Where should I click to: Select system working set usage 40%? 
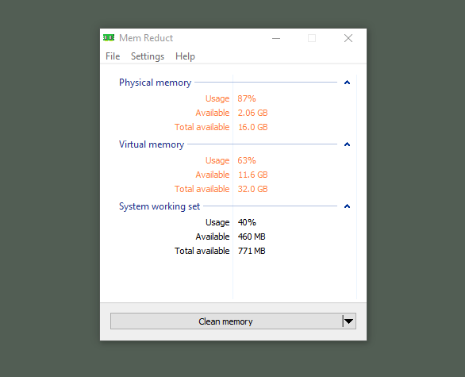pyautogui.click(x=247, y=222)
